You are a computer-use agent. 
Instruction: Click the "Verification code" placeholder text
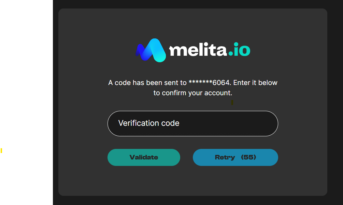149,123
